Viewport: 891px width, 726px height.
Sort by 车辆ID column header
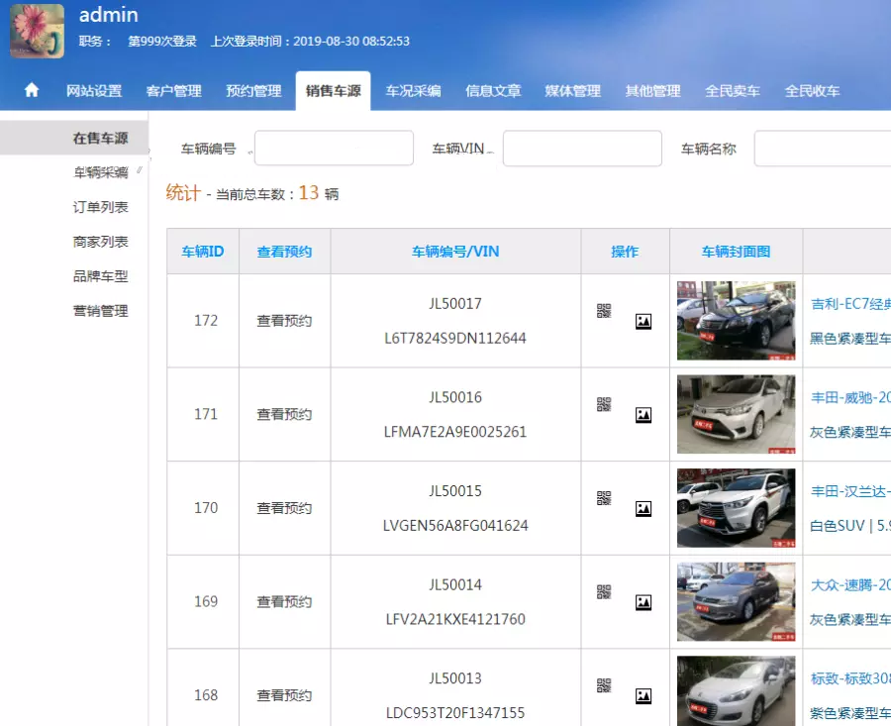click(202, 252)
